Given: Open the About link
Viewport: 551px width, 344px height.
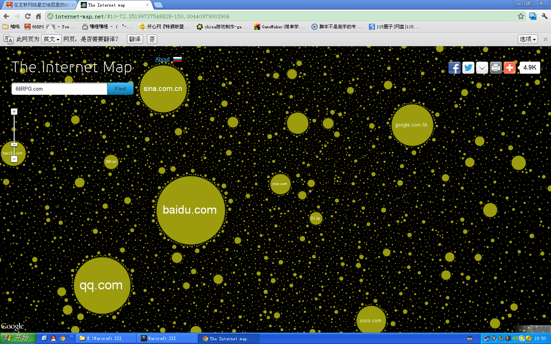Looking at the screenshot, I should click(162, 59).
